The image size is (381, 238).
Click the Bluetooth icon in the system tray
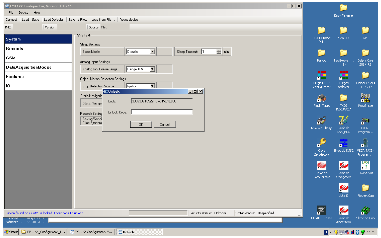[x=357, y=232]
